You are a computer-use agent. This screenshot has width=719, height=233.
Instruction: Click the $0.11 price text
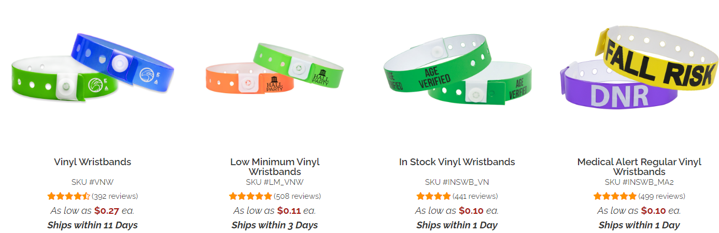coord(289,211)
